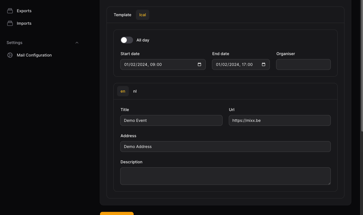This screenshot has width=363, height=215.
Task: Open the End date calendar picker icon
Action: [264, 64]
